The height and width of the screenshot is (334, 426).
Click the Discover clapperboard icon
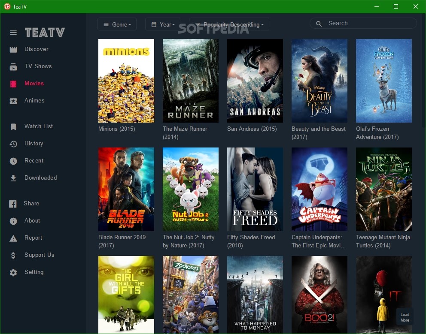pyautogui.click(x=13, y=49)
